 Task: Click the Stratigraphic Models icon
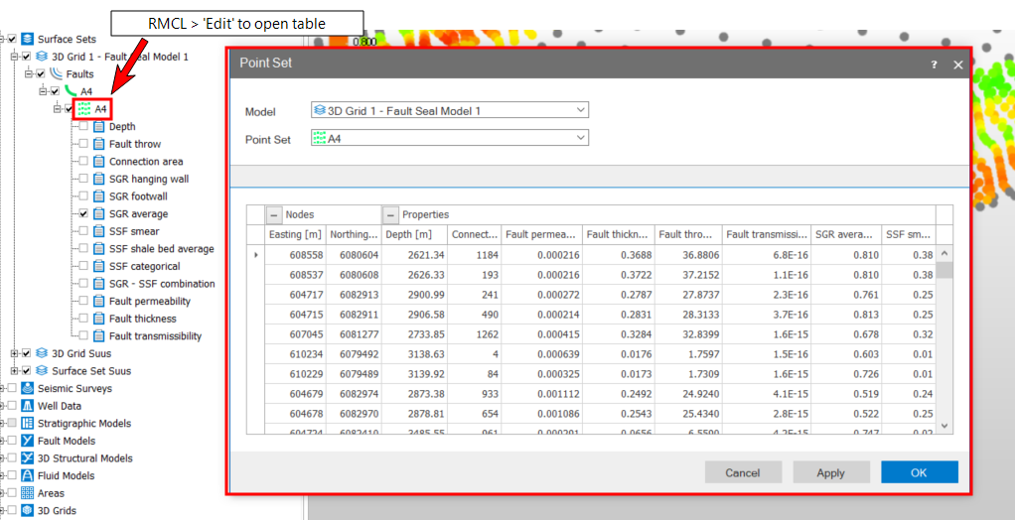point(28,424)
